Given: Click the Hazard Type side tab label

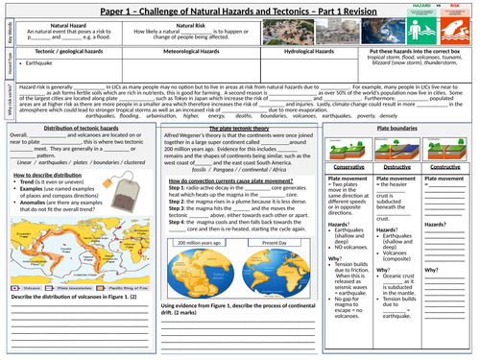Looking at the screenshot, I should (x=10, y=63).
